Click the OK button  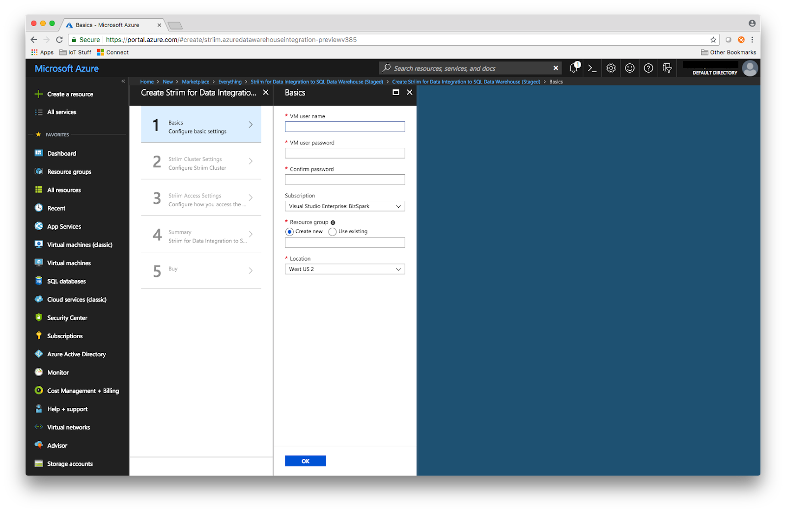click(x=305, y=461)
